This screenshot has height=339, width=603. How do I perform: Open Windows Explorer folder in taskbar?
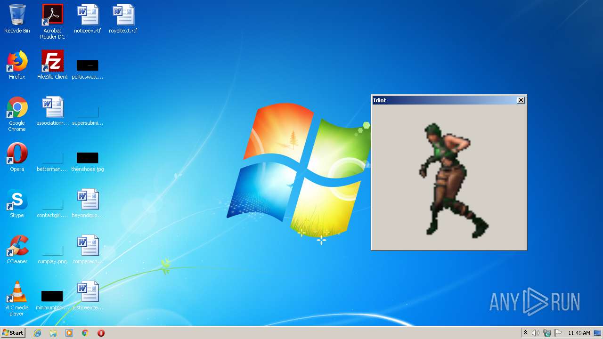53,333
